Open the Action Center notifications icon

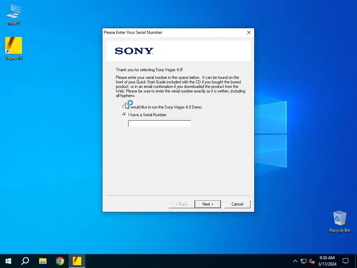coord(345,261)
